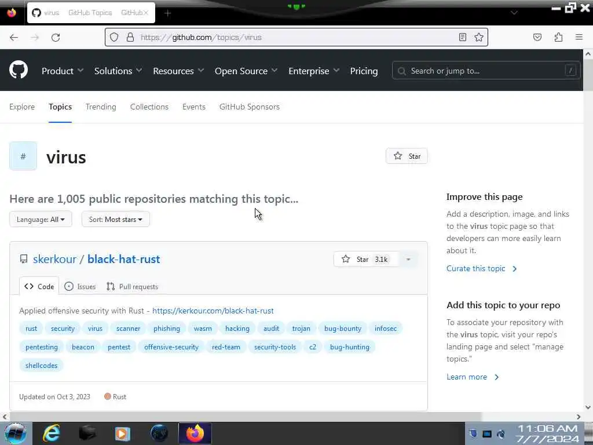
Task: Click in the Search or jump to field
Action: 486,71
